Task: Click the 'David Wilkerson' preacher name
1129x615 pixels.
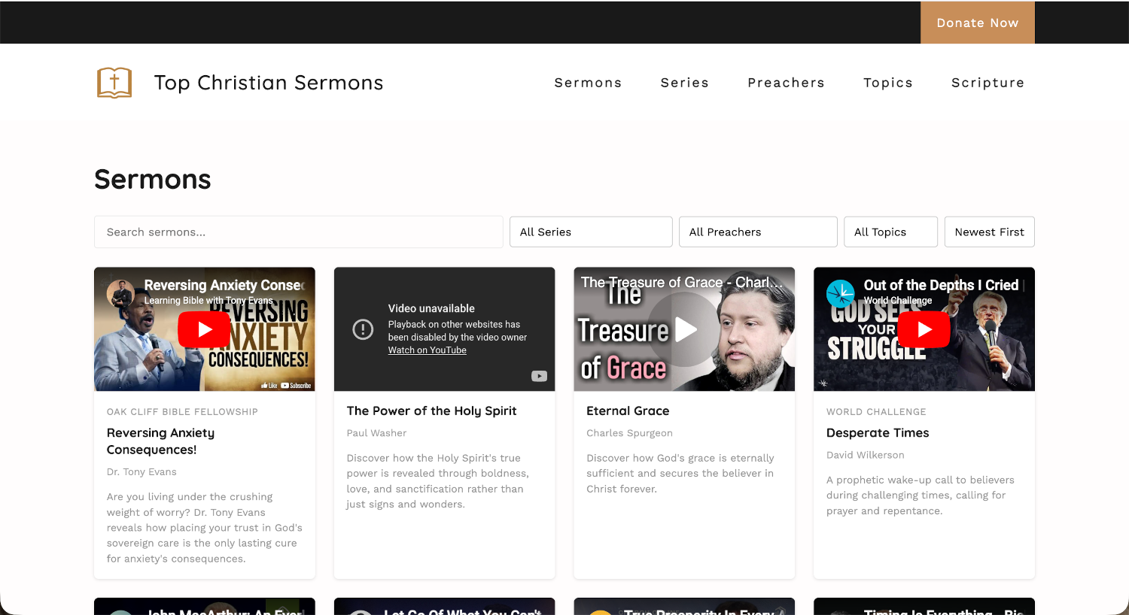Action: pyautogui.click(x=866, y=455)
